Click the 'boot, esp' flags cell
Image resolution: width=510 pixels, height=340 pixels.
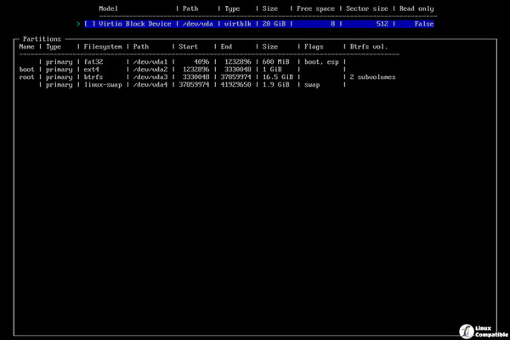320,61
